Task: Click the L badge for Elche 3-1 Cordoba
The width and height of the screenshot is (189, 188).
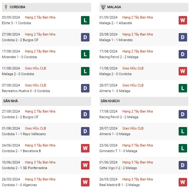Action: [85, 20]
